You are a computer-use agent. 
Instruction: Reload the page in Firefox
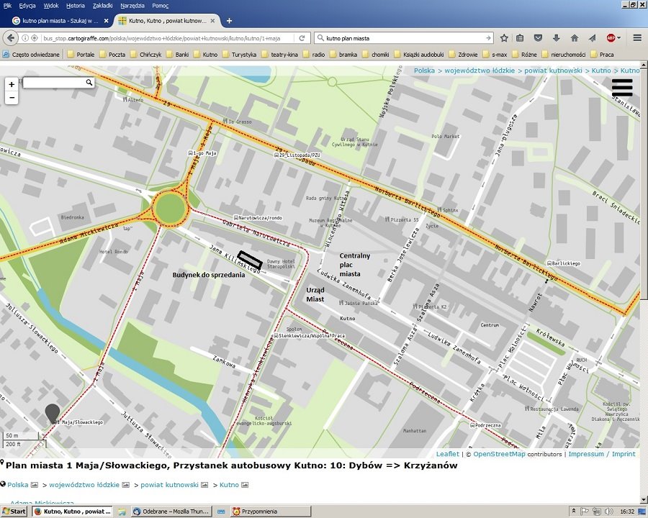click(x=302, y=38)
